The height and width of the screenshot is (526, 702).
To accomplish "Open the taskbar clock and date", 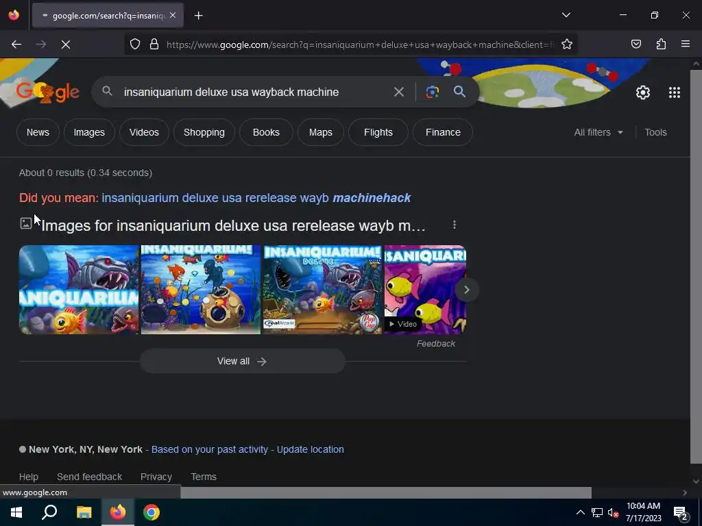I will click(x=643, y=512).
